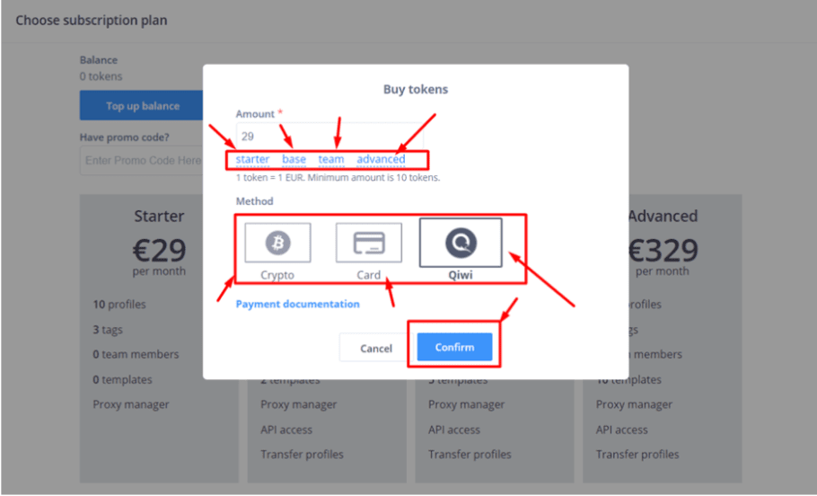
Task: Set amount using base link
Action: pos(294,159)
